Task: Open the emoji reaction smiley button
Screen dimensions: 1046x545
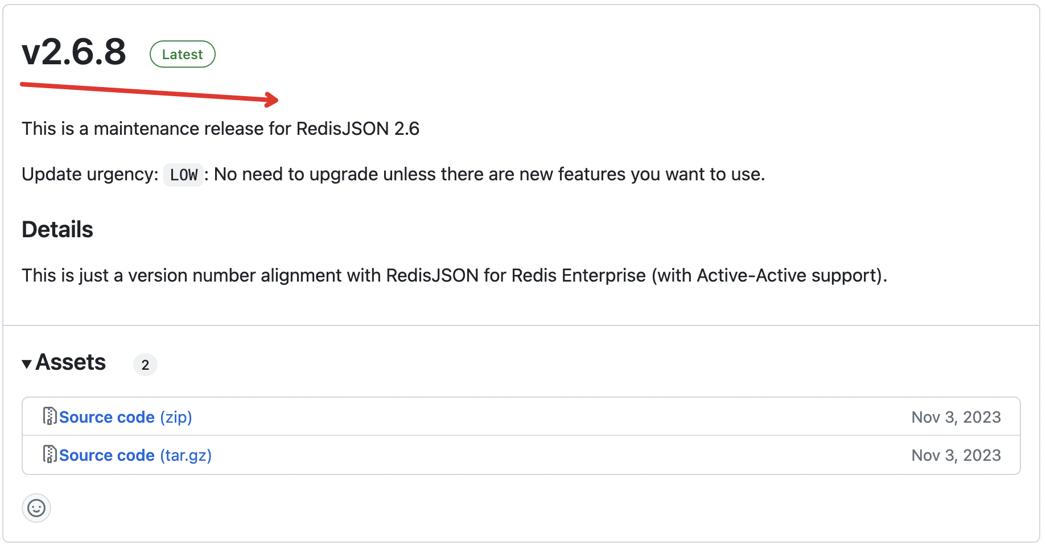Action: pos(36,507)
